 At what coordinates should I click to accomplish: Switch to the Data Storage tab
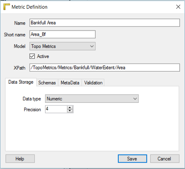pyautogui.click(x=21, y=82)
